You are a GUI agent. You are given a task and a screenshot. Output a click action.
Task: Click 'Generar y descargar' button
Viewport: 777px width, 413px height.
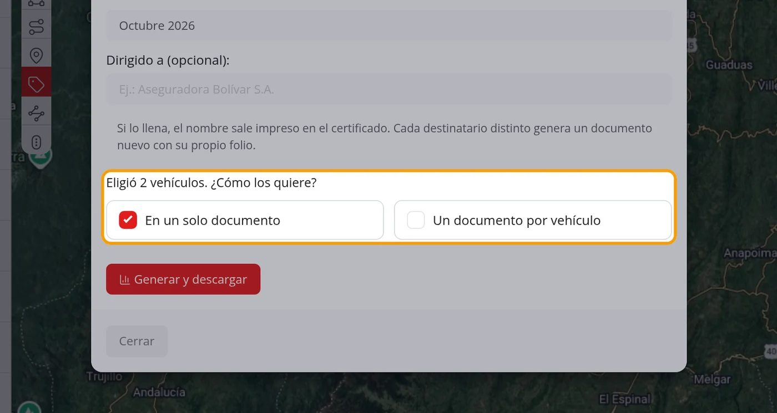183,279
